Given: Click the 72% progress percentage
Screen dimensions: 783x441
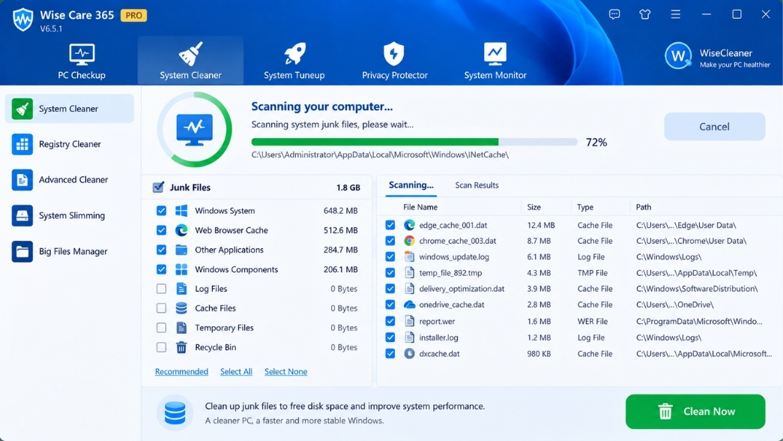Looking at the screenshot, I should point(596,142).
